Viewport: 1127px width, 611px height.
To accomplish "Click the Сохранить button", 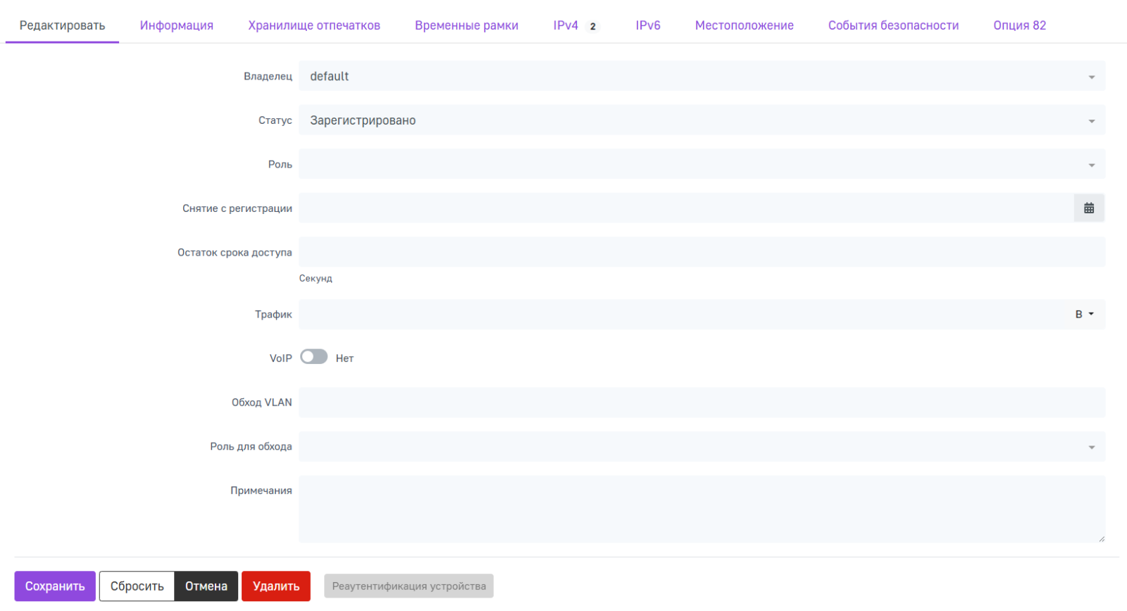I will 55,586.
